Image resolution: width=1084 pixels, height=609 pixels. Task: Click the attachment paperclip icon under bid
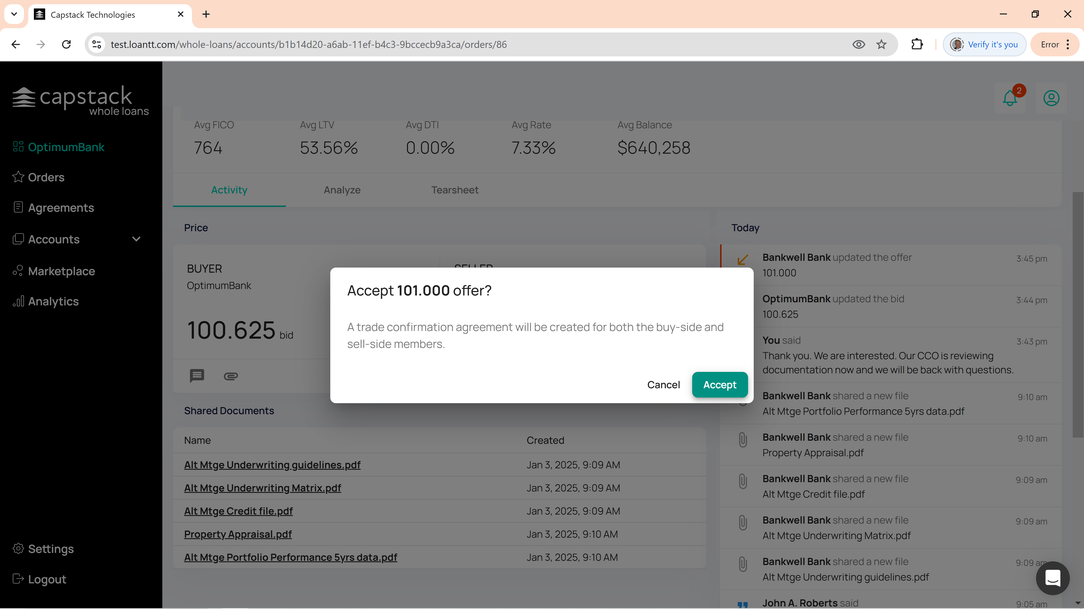click(231, 376)
